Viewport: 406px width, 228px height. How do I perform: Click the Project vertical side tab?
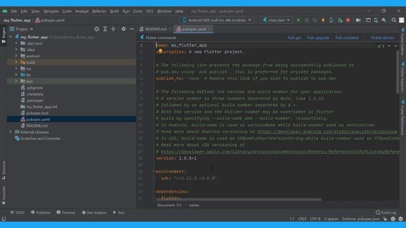tap(4, 35)
